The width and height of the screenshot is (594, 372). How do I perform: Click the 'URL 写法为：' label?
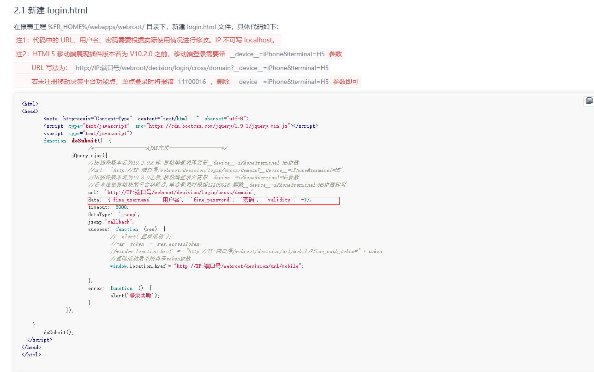pos(50,68)
